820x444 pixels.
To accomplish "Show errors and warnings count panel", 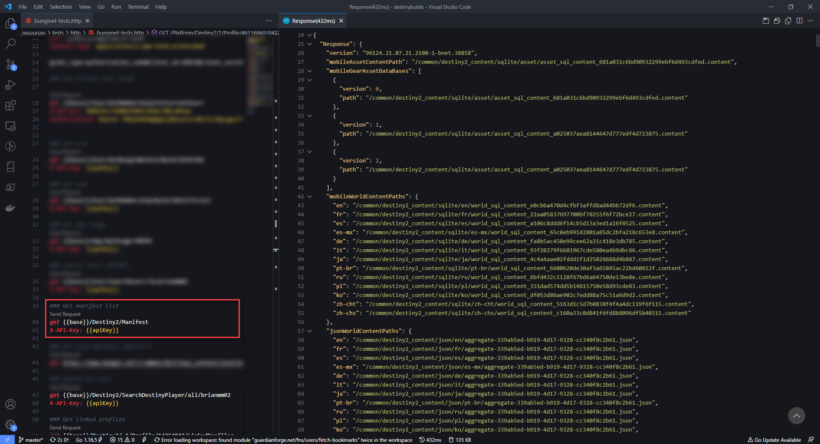I will tap(122, 439).
